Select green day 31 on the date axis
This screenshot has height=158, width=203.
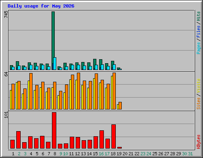[190, 154]
